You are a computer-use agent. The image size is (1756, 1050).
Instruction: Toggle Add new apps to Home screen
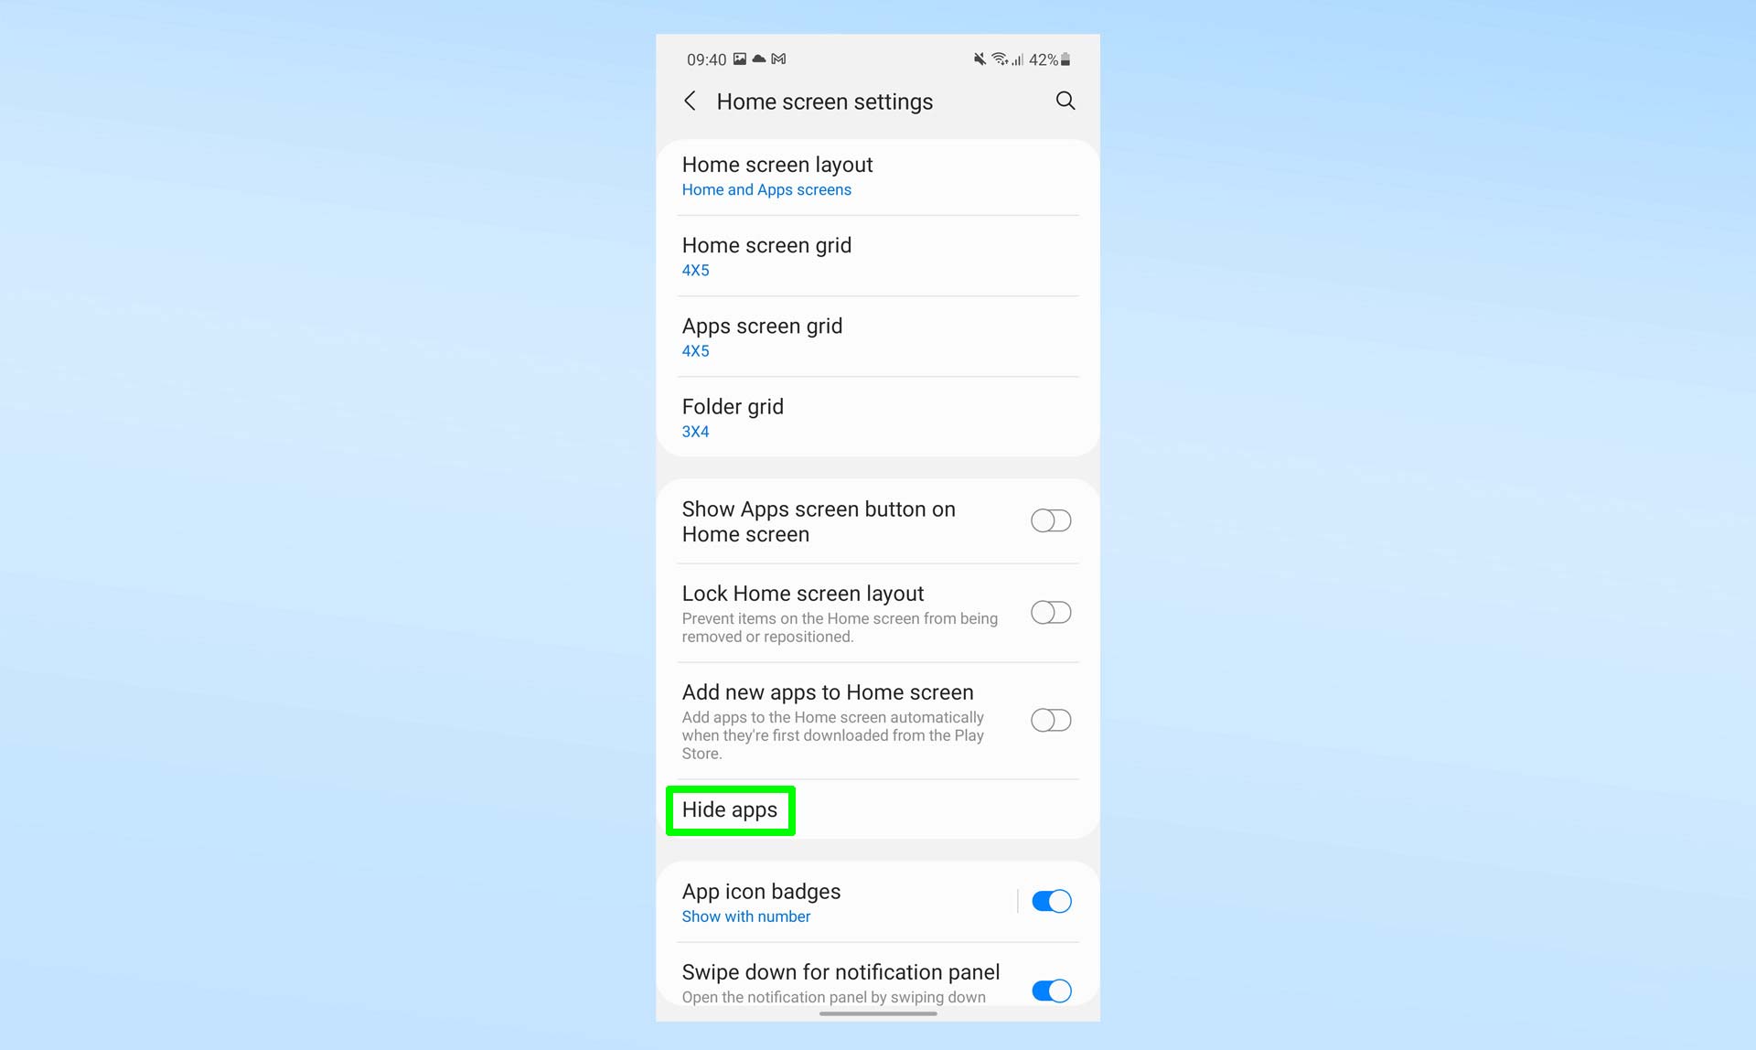(x=1050, y=720)
